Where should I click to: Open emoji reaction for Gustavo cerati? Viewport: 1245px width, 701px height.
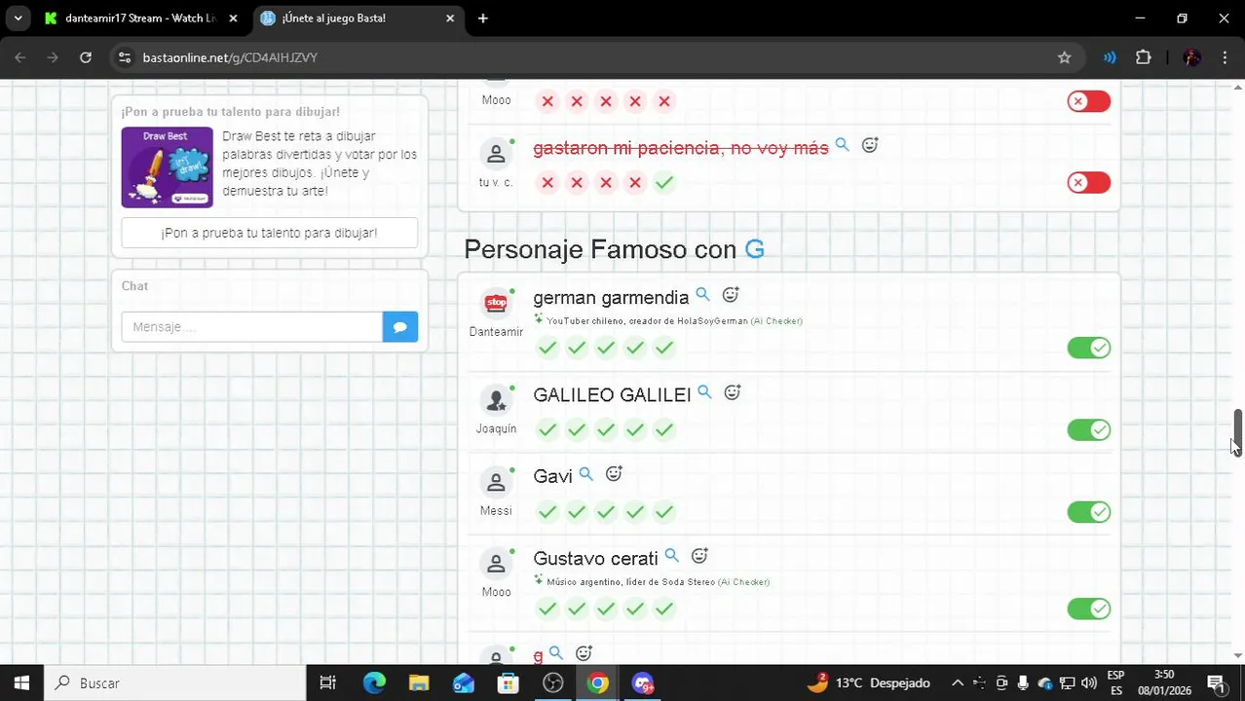coord(699,556)
